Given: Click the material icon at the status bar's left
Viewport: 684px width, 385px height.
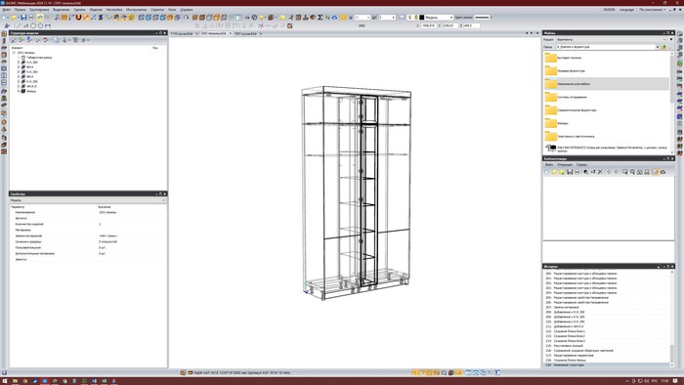Looking at the screenshot, I should 184,373.
